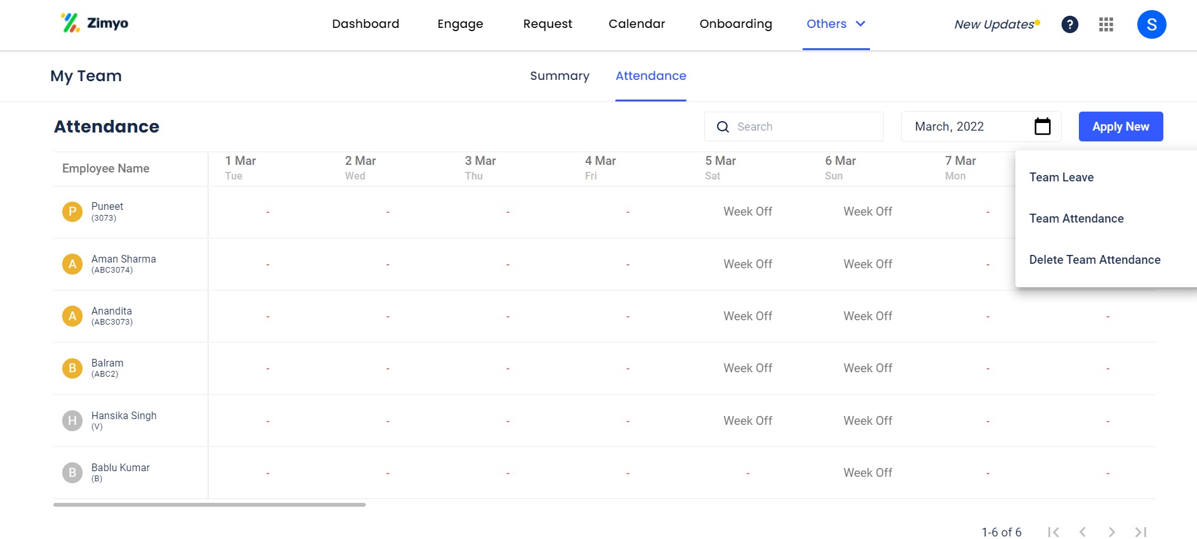Image resolution: width=1197 pixels, height=539 pixels.
Task: Click the horizontal scrollbar under table
Action: click(210, 505)
